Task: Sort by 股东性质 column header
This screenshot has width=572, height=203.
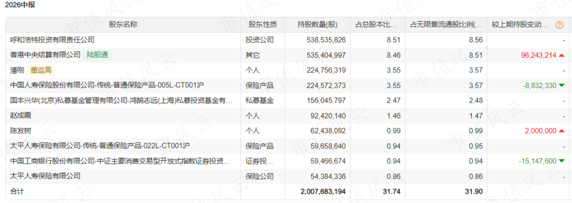Action: point(263,25)
